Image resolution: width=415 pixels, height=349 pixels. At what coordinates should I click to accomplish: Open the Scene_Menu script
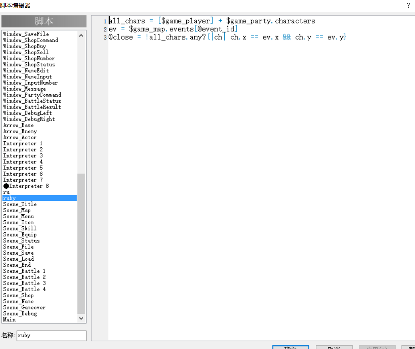(x=19, y=217)
